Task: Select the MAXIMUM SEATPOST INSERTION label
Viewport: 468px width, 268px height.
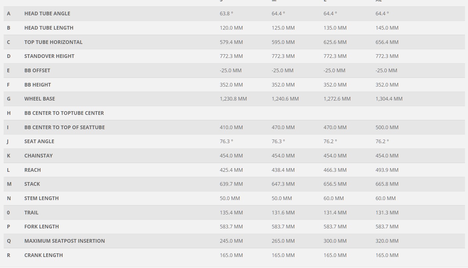Action: click(x=65, y=241)
